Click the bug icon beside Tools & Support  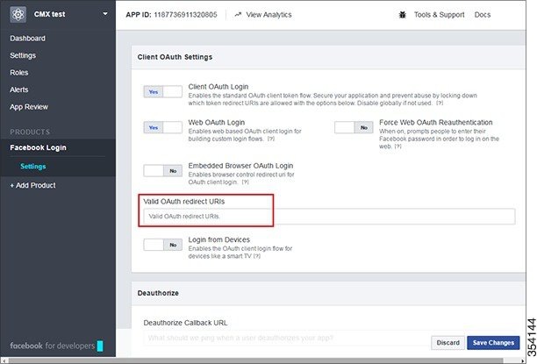[403, 15]
